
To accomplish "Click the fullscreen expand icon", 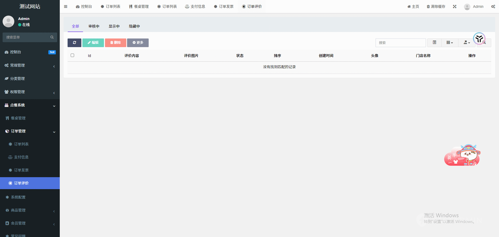I will [455, 7].
